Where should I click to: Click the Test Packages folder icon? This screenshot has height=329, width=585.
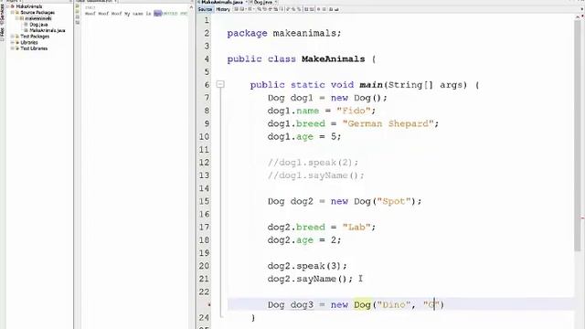point(17,37)
